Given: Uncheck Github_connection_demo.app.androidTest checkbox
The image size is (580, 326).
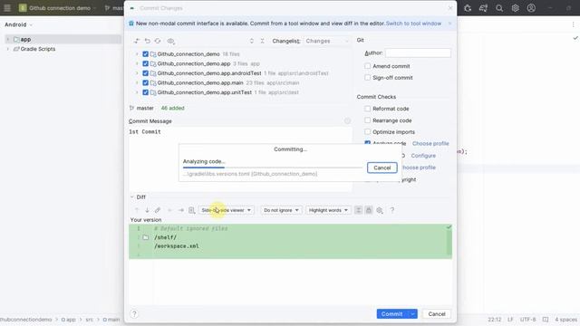Looking at the screenshot, I should click(145, 73).
